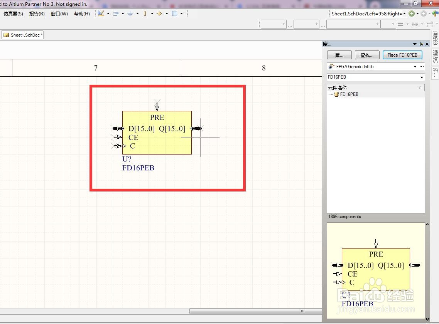Expand the power sources dropdown arrow
The height and width of the screenshot is (324, 439).
pos(137,14)
